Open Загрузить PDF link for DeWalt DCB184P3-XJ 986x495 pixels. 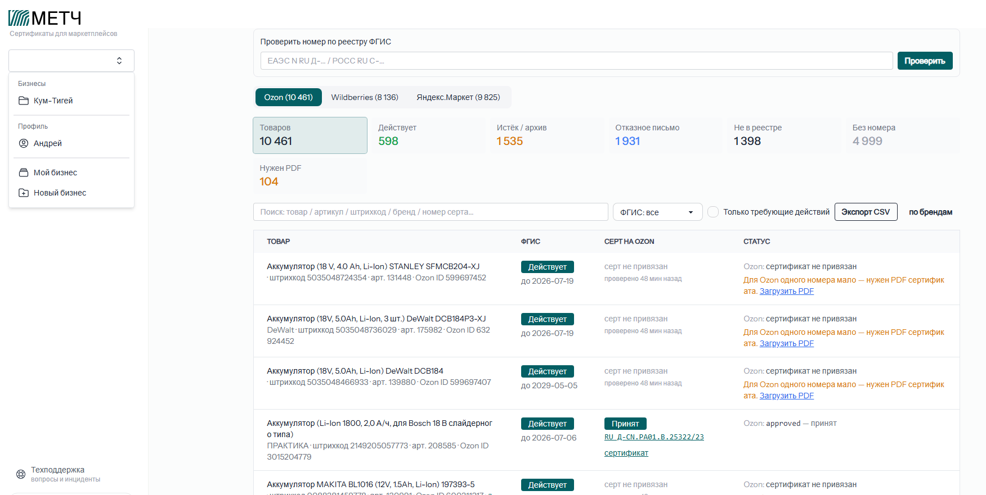click(786, 343)
